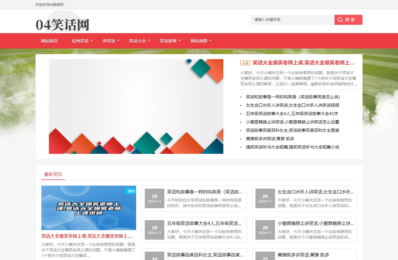Viewport: 398px width, 260px height.
Task: Click the 欢迎访问04笑话网! top bar text
Action: click(50, 5)
